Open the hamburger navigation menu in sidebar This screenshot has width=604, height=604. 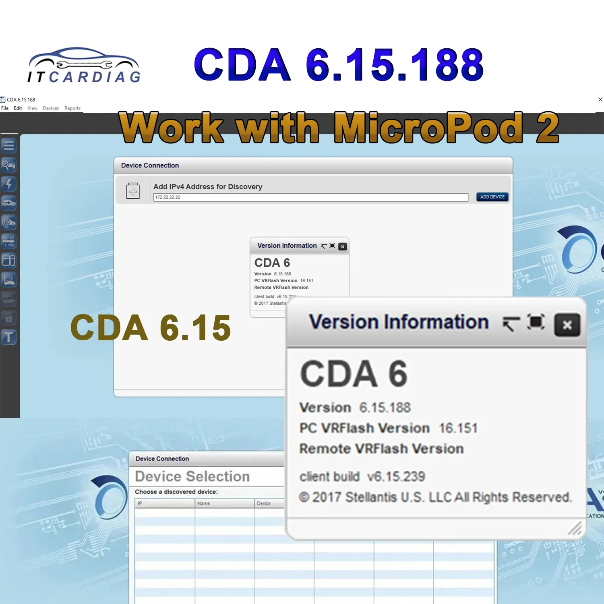[9, 145]
